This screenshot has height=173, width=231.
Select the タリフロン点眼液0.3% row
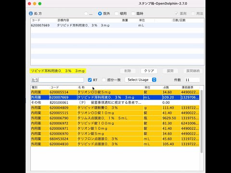pyautogui.click(x=115, y=139)
